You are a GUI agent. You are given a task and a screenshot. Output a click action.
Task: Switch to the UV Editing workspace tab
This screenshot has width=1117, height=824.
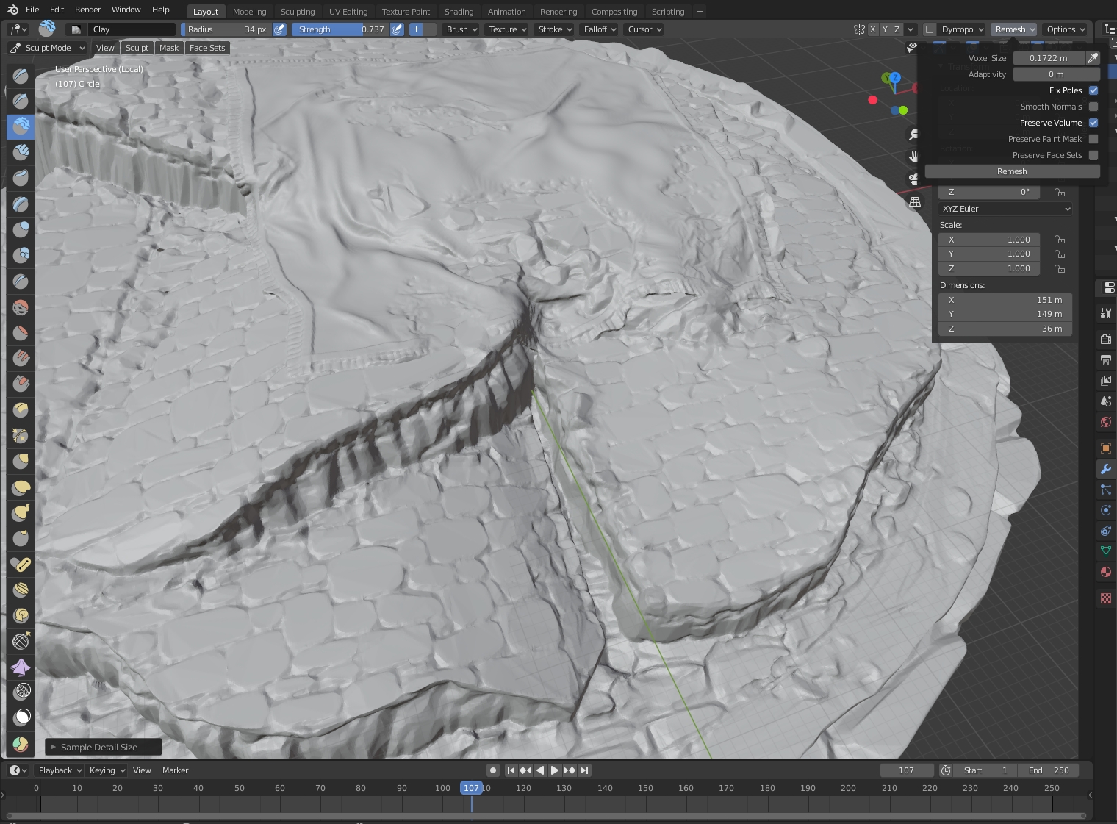[x=348, y=12]
